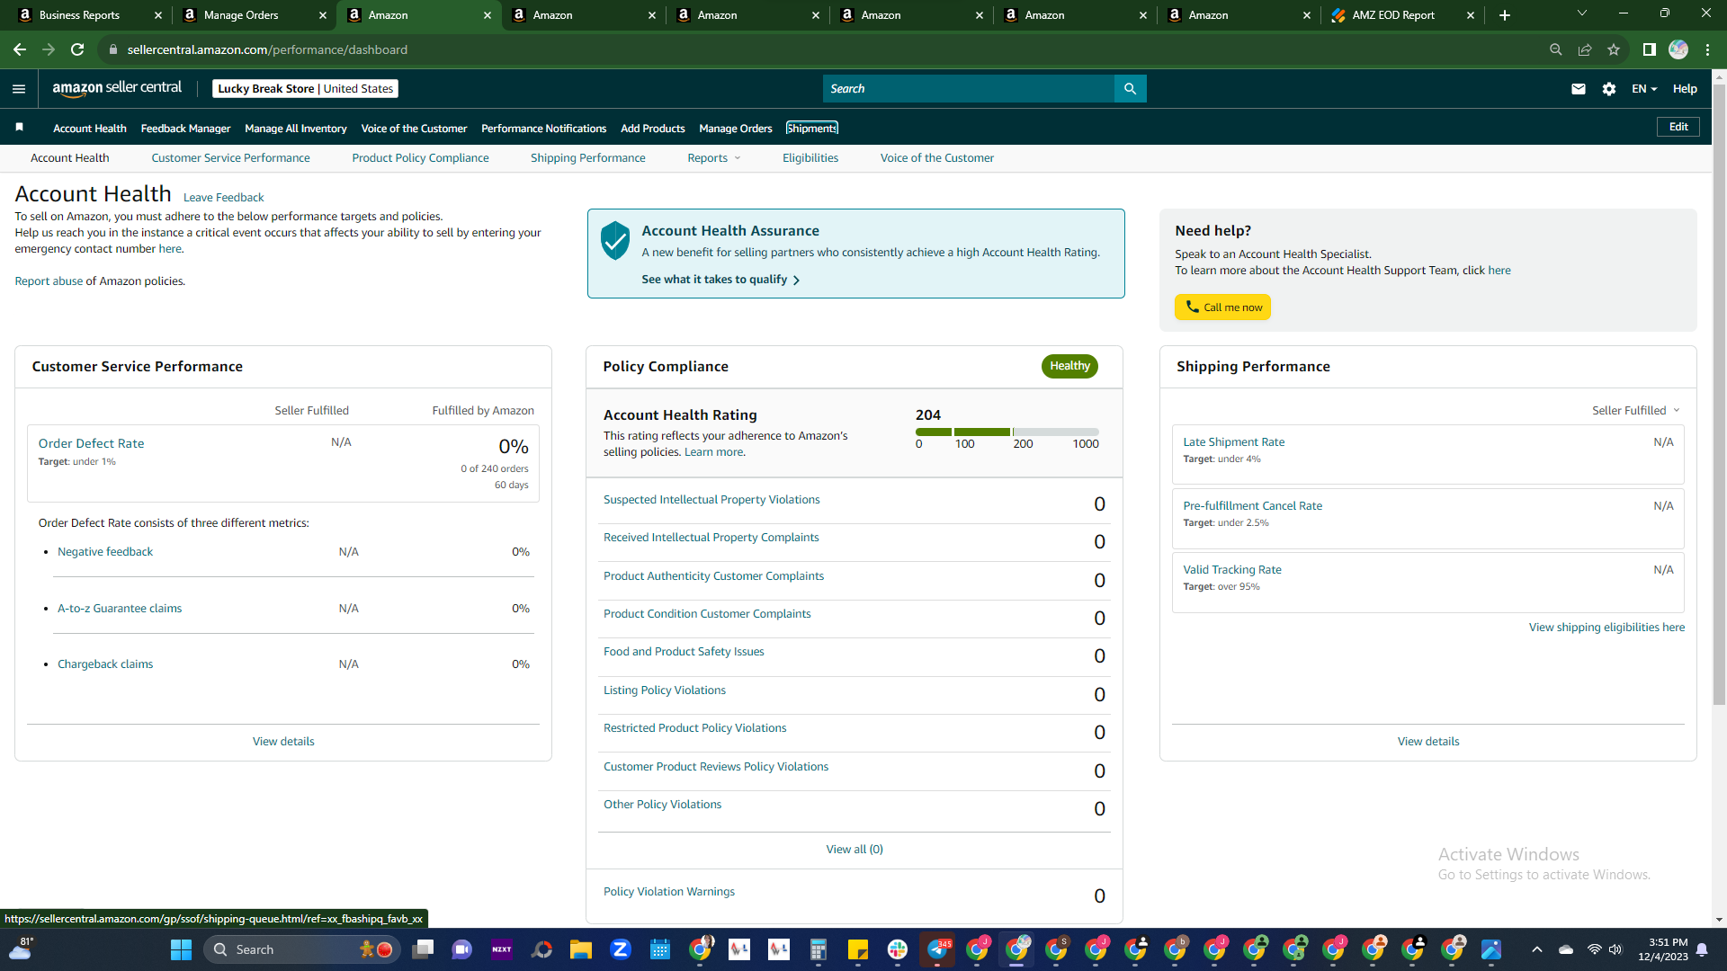Open Calculator from the taskbar

pos(819,949)
